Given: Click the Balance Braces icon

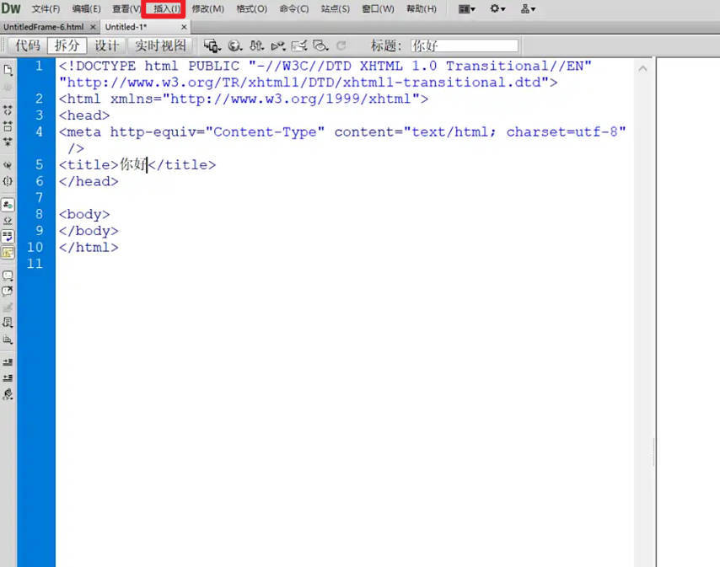Looking at the screenshot, I should tap(8, 181).
